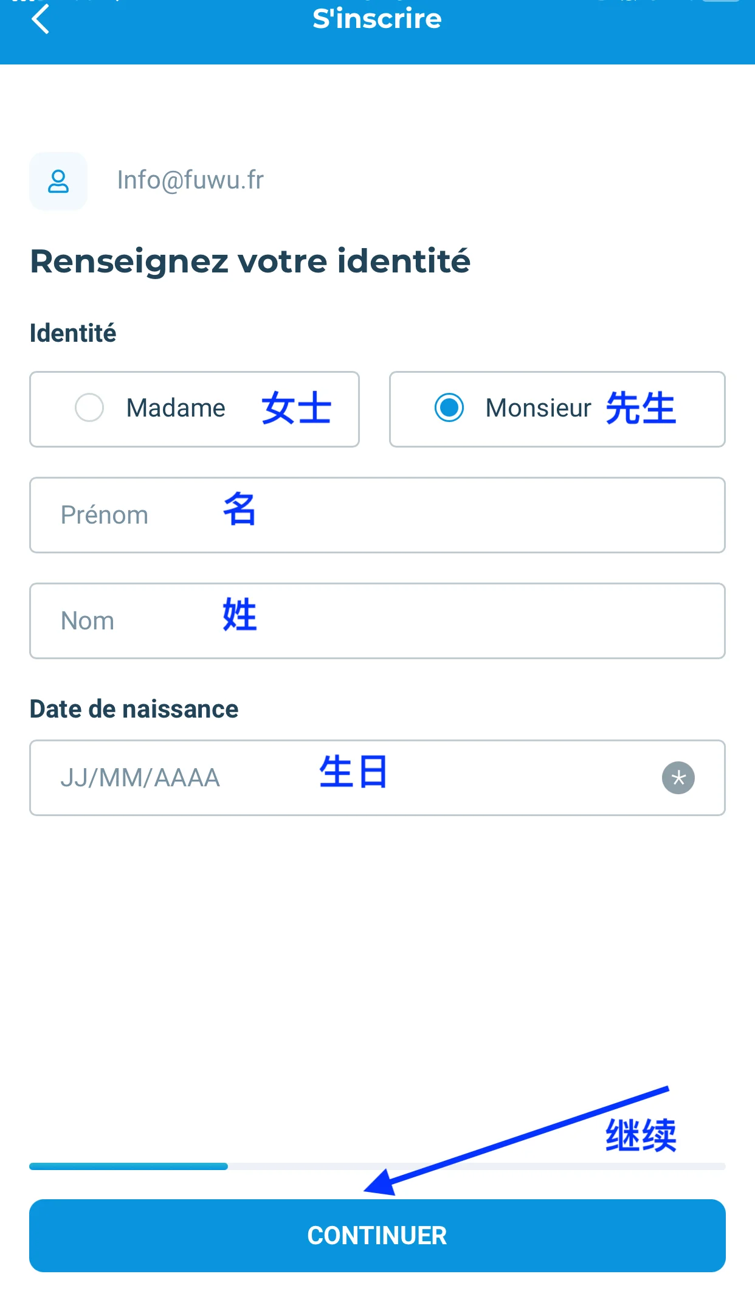Select the Madame radio button
Image resolution: width=755 pixels, height=1316 pixels.
pyautogui.click(x=89, y=407)
